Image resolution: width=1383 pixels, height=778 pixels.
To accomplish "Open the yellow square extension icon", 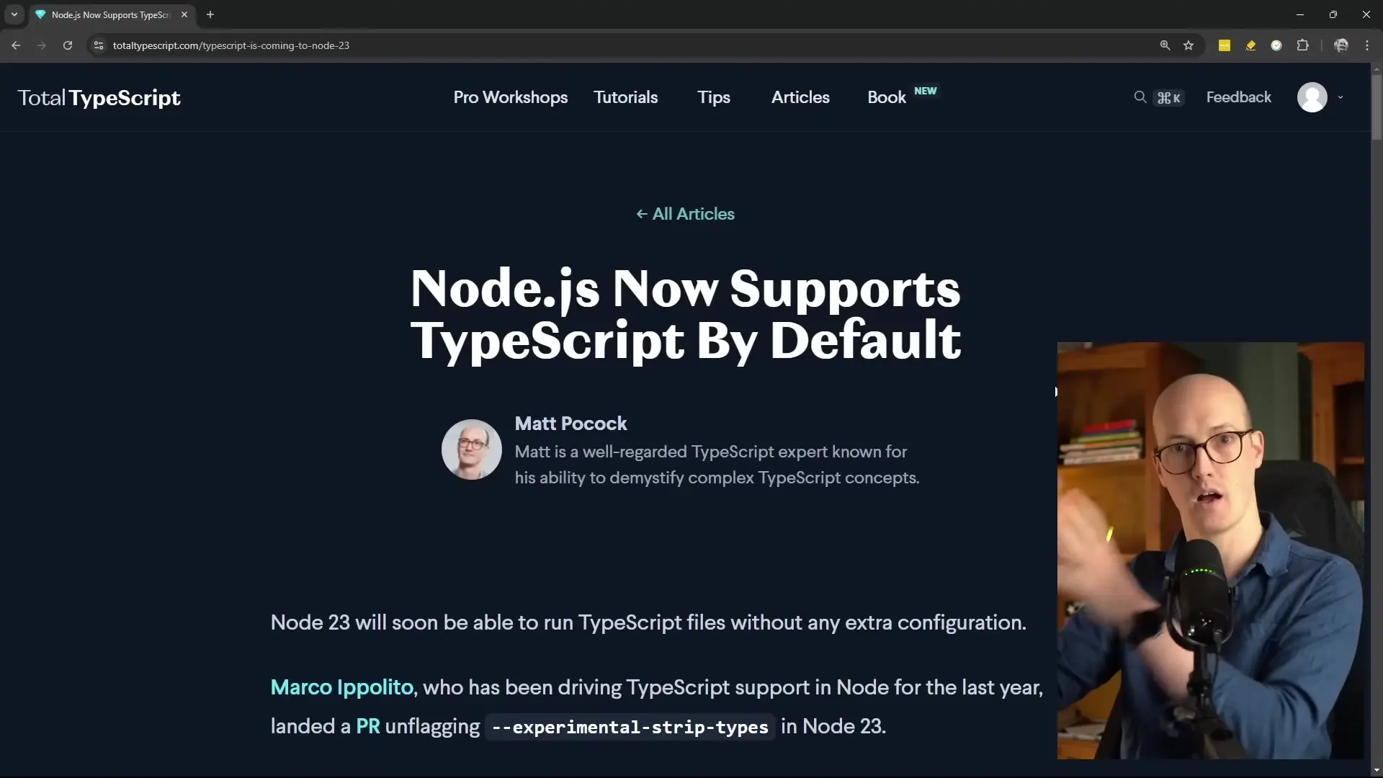I will [1225, 45].
